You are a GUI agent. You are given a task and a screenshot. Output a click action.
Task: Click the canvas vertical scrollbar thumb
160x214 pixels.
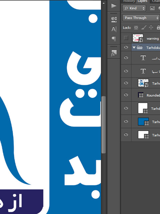[104, 125]
